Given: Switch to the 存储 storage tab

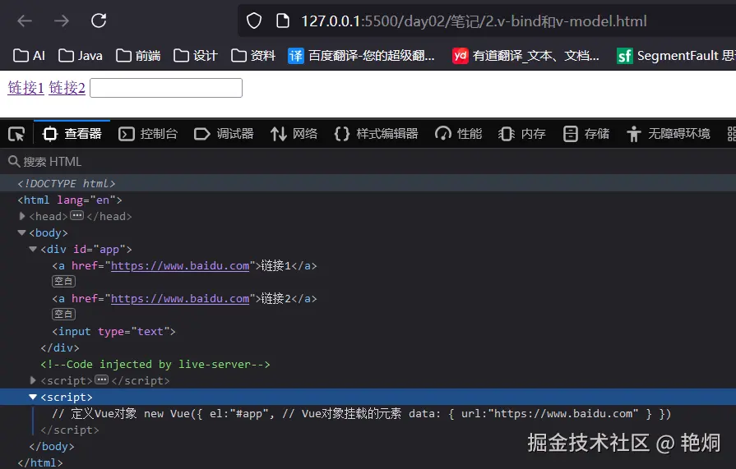Looking at the screenshot, I should [x=586, y=134].
